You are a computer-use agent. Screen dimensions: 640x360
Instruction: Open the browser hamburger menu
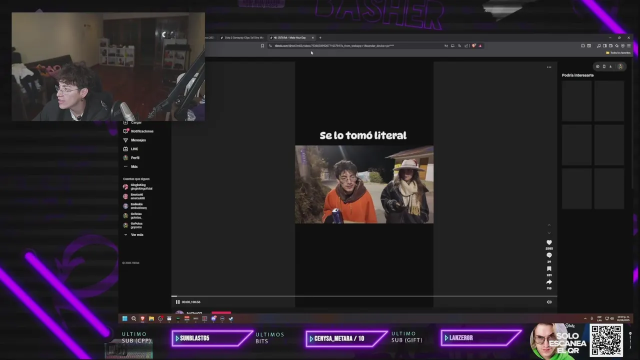628,45
